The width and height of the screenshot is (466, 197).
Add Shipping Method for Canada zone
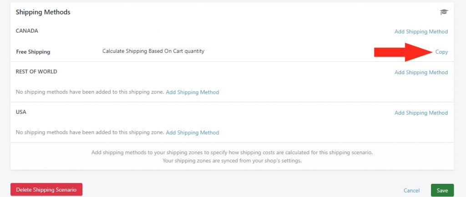pyautogui.click(x=421, y=32)
